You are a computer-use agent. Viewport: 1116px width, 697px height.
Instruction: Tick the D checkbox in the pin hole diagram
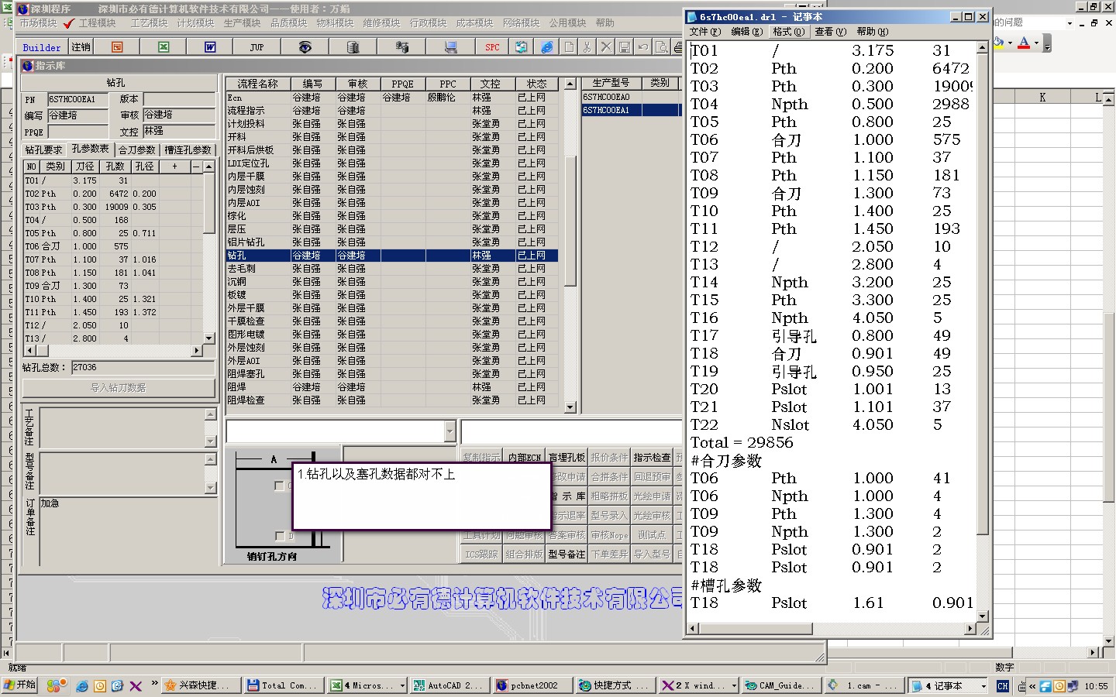tap(279, 536)
